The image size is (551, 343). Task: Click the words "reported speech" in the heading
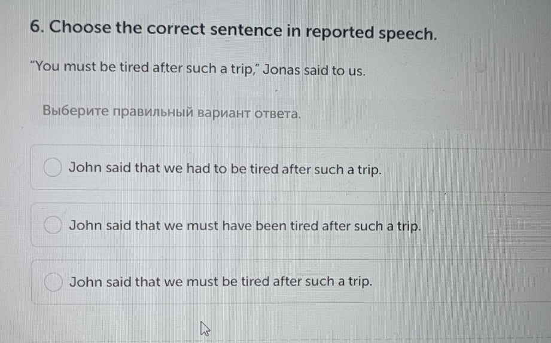pyautogui.click(x=370, y=32)
